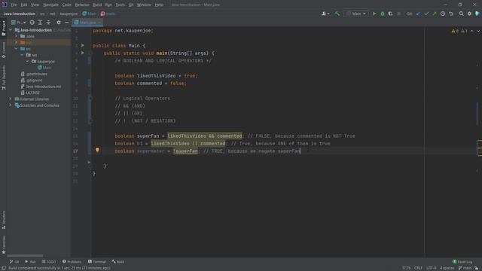Click Select Opened File target icon

point(32,23)
